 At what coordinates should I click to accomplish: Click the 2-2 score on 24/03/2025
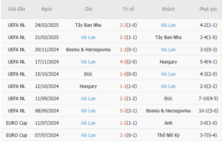coord(123,25)
